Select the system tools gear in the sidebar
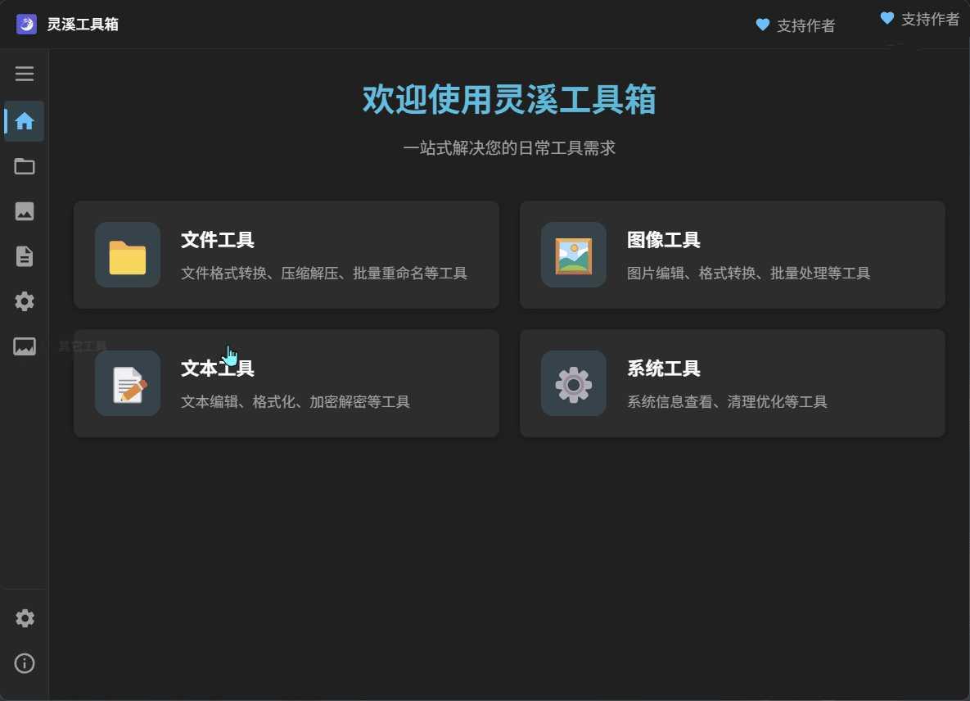The image size is (970, 701). pos(24,301)
